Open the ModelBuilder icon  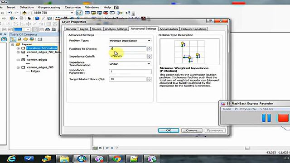(x=120, y=13)
